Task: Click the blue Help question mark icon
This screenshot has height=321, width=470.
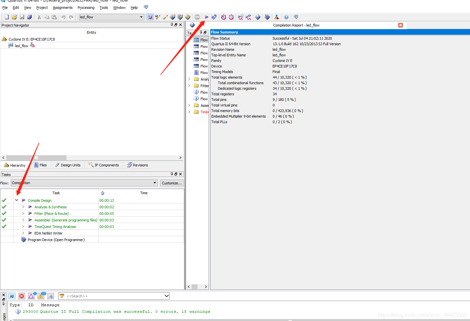Action: [286, 17]
